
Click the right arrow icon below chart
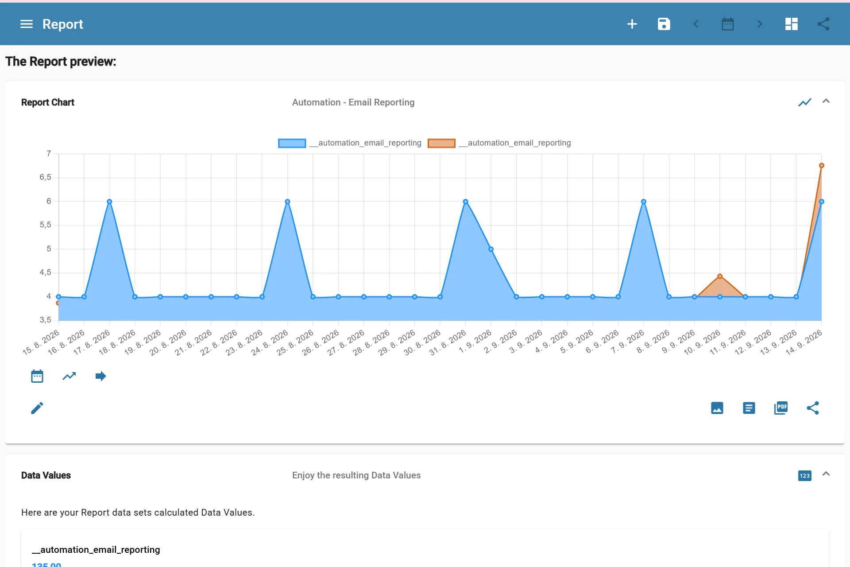click(101, 376)
